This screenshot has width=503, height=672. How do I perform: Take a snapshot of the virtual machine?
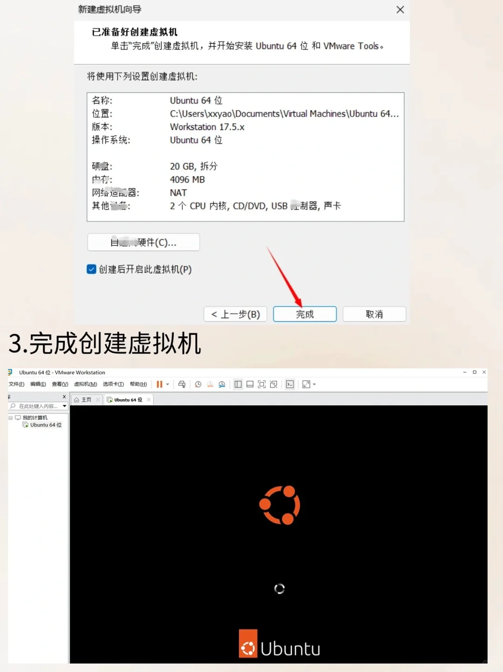(x=197, y=384)
